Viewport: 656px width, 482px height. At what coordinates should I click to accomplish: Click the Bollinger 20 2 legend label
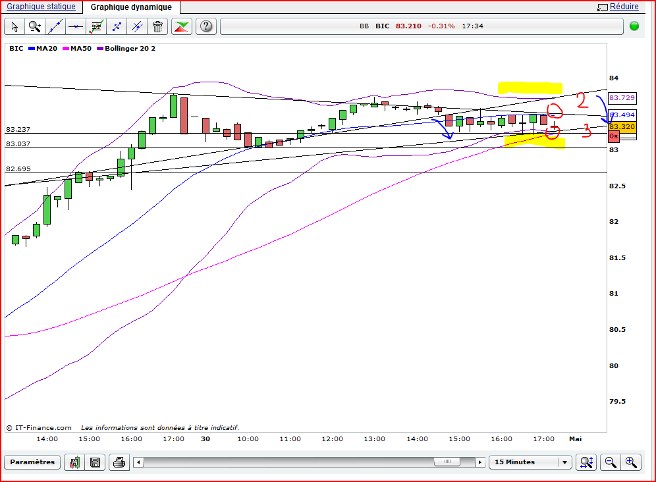[130, 49]
